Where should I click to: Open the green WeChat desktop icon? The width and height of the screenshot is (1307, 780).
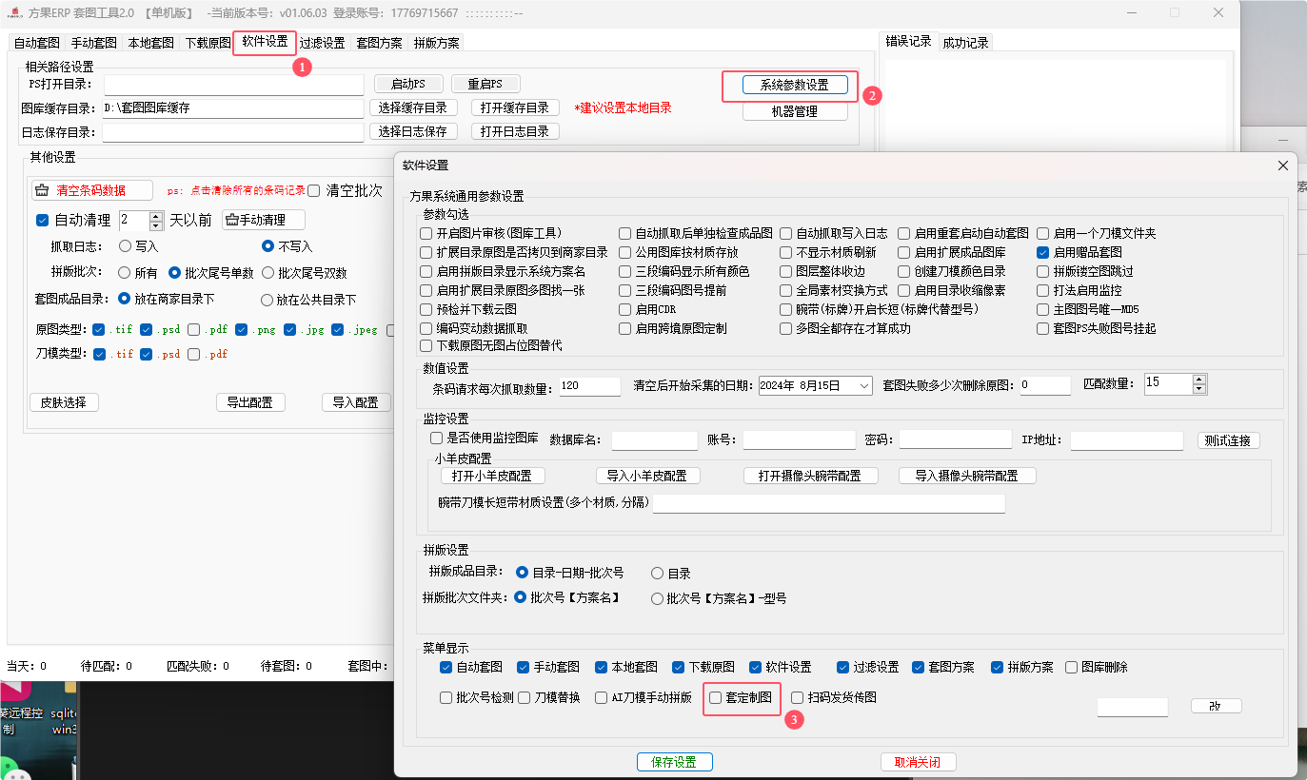pyautogui.click(x=8, y=768)
